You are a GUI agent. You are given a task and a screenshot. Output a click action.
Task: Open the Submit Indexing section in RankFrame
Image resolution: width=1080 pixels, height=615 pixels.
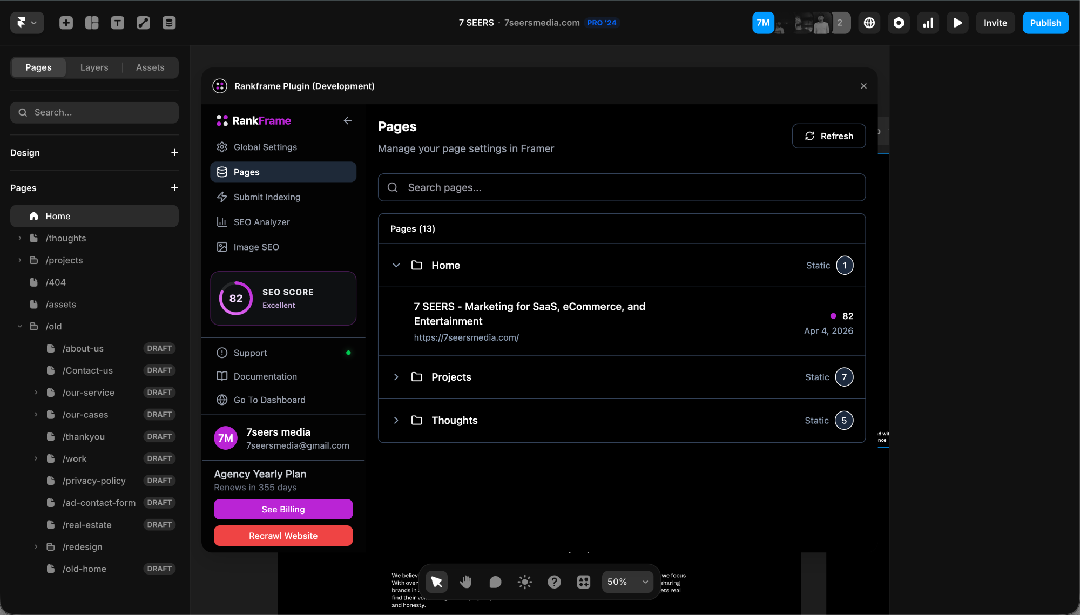(267, 197)
